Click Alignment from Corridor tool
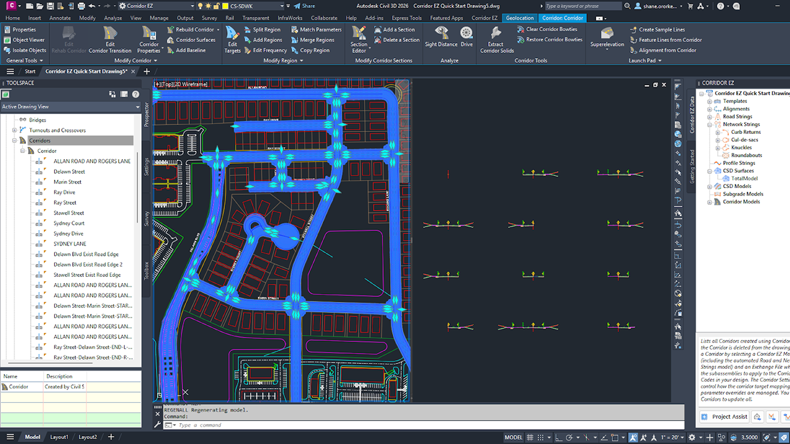Viewport: 790px width, 444px height. point(663,51)
